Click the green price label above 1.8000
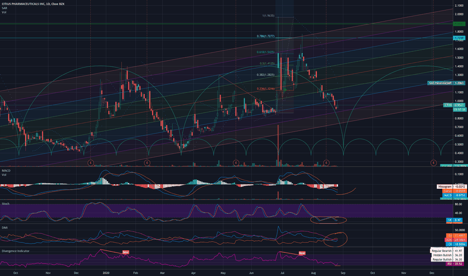Screen dimensions: 468x276 pyautogui.click(x=459, y=24)
